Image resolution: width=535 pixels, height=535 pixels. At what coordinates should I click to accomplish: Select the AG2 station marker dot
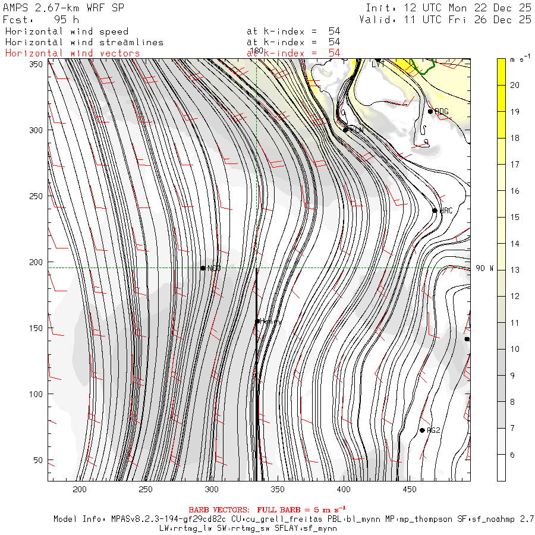422,430
